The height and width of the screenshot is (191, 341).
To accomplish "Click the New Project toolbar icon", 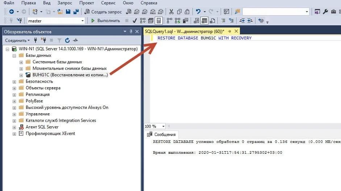I will click(x=35, y=12).
